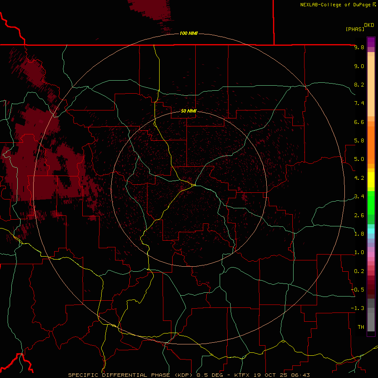Click the DKD legend title
Image resolution: width=378 pixels, height=378 pixels.
(x=369, y=25)
